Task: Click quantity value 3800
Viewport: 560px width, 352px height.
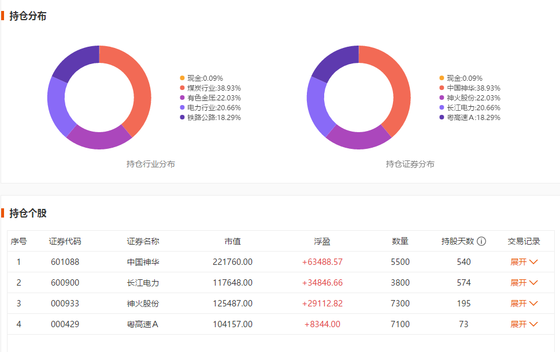Action: click(x=400, y=283)
